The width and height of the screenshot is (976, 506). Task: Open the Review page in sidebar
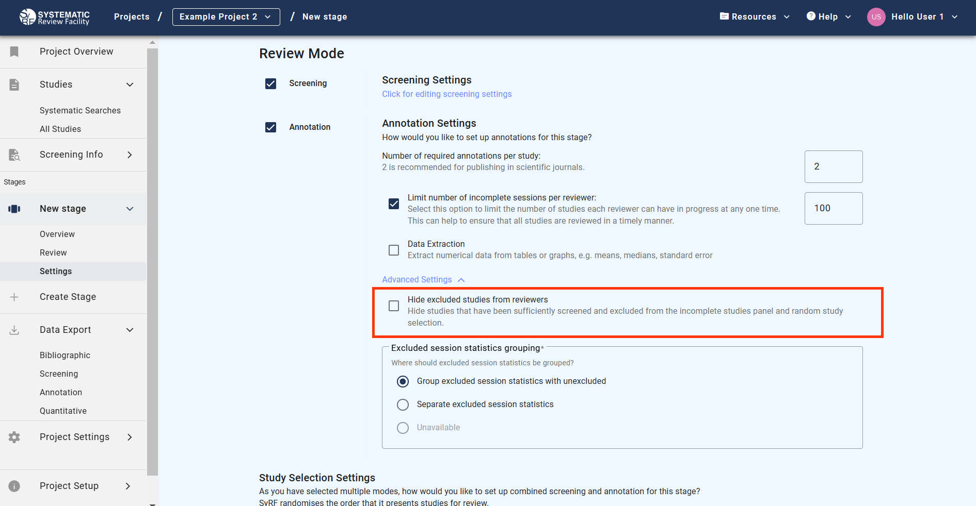pos(53,252)
